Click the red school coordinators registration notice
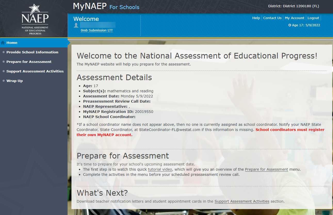Image resolution: width=333 pixels, height=215 pixels. coord(201,132)
